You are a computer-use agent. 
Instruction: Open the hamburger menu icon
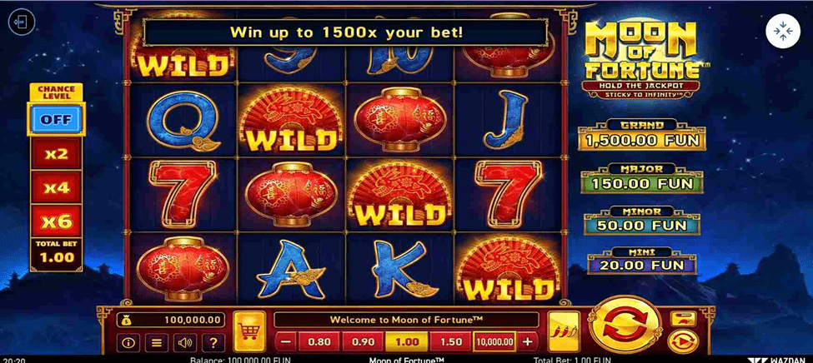click(x=156, y=342)
